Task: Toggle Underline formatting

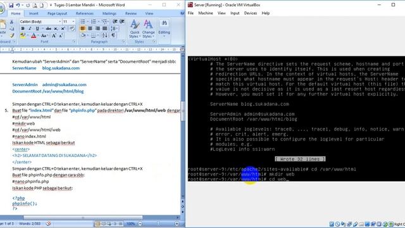Action: tap(37, 28)
